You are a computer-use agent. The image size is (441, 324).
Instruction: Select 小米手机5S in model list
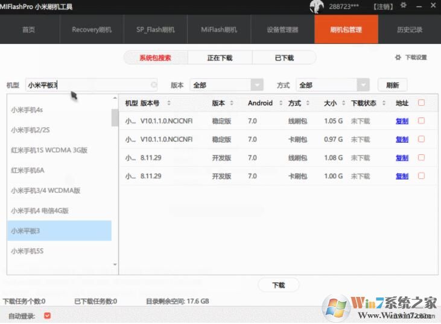pos(60,251)
